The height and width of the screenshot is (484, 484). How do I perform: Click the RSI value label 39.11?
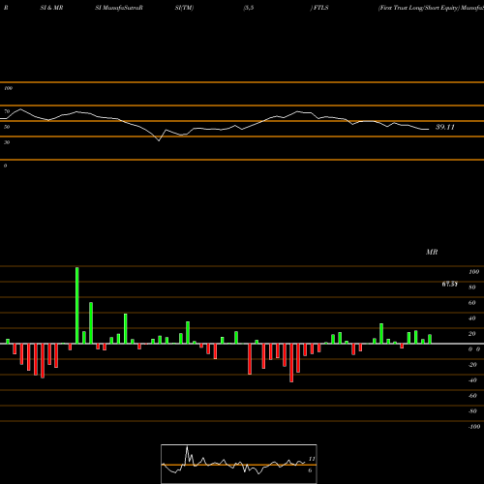tap(445, 127)
